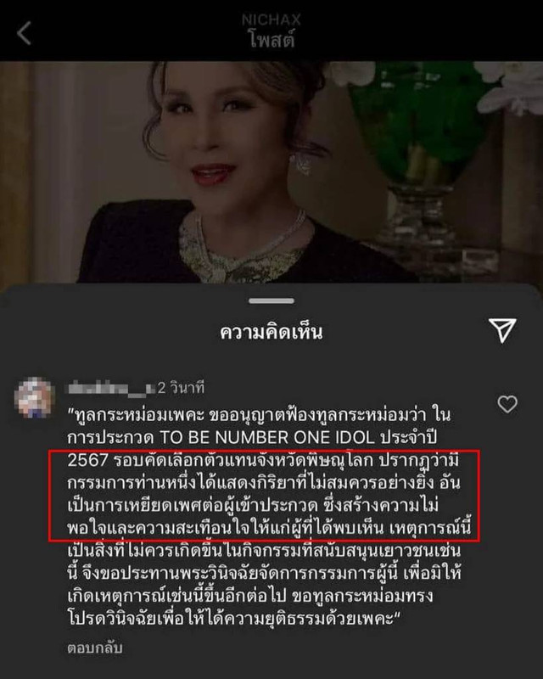
Task: Tap the comment's last line ending ด้วยเพคะ
Action: [232, 618]
